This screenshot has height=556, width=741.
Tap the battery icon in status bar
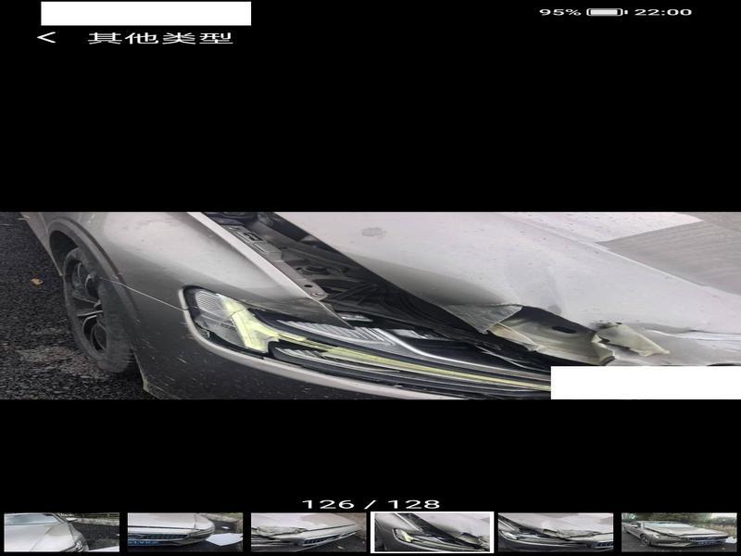pos(606,12)
